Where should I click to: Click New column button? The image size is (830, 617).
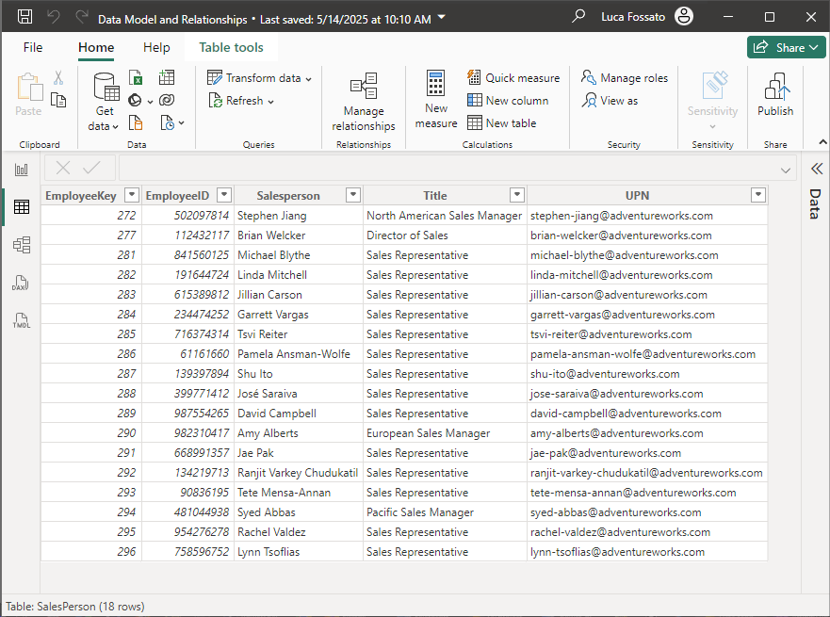point(508,100)
